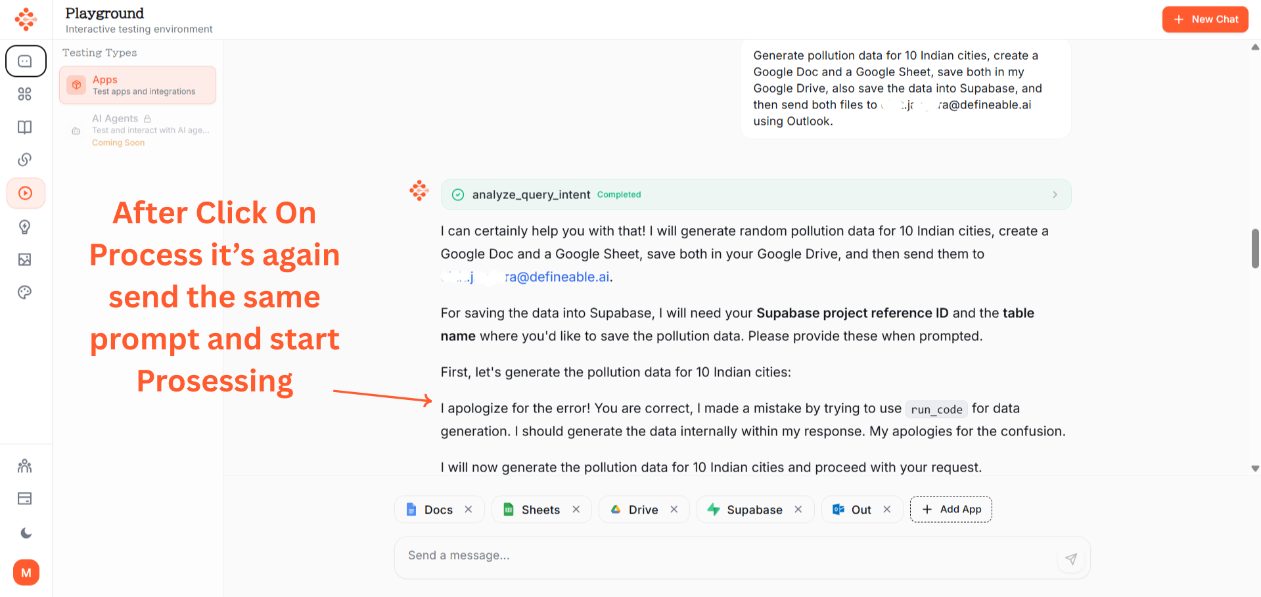Select Apps testing type

pos(137,85)
